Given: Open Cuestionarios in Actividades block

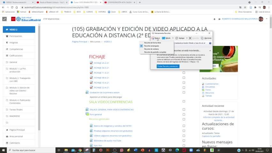Looking at the screenshot, I should pyautogui.click(x=212, y=84).
